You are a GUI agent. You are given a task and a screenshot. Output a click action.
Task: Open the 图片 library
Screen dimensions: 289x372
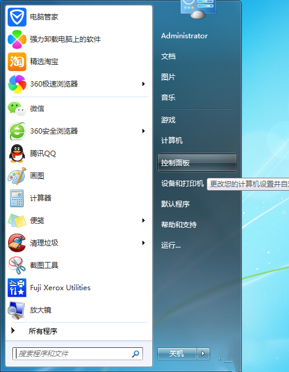pos(168,77)
